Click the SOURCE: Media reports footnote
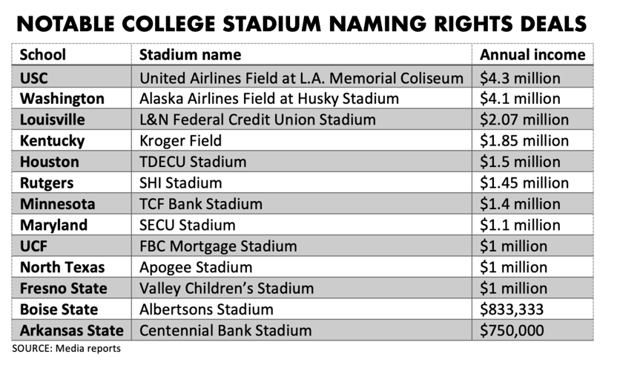 (66, 347)
